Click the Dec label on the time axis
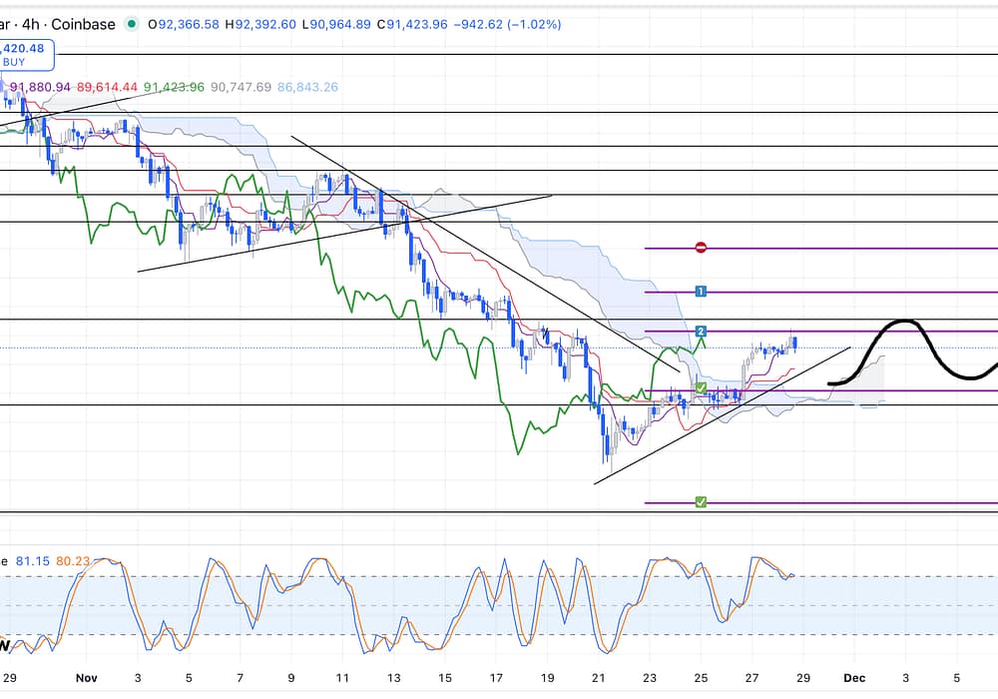 [853, 676]
